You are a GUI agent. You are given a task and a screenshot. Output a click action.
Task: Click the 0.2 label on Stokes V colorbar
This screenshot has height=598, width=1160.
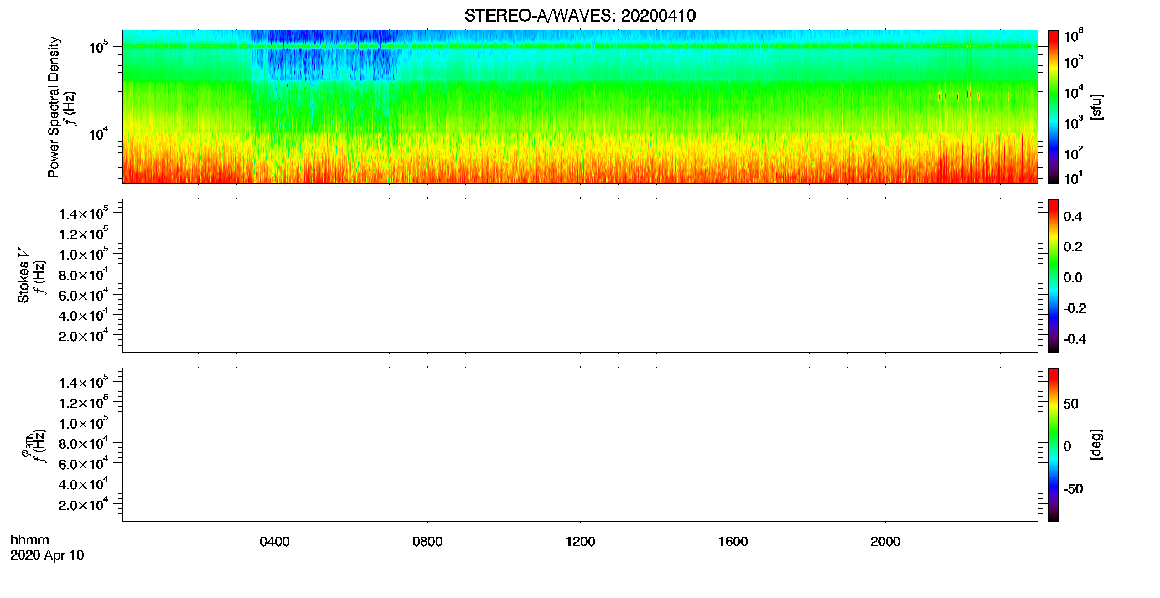[x=1073, y=247]
